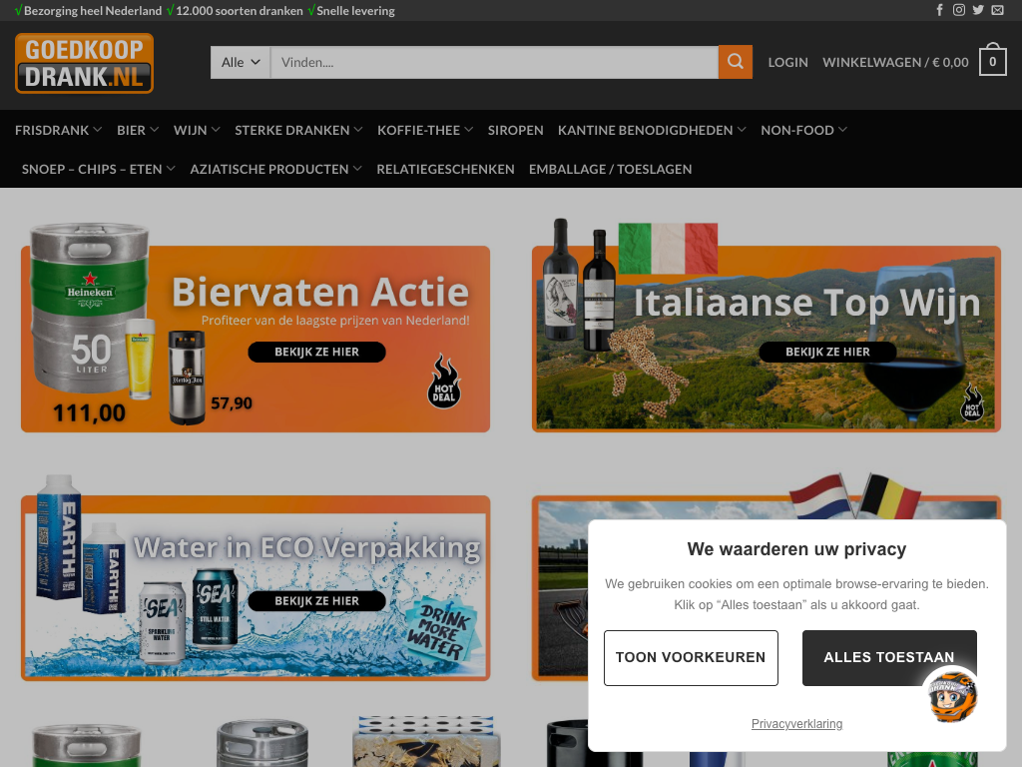Click the Facebook icon in top bar

[939, 10]
